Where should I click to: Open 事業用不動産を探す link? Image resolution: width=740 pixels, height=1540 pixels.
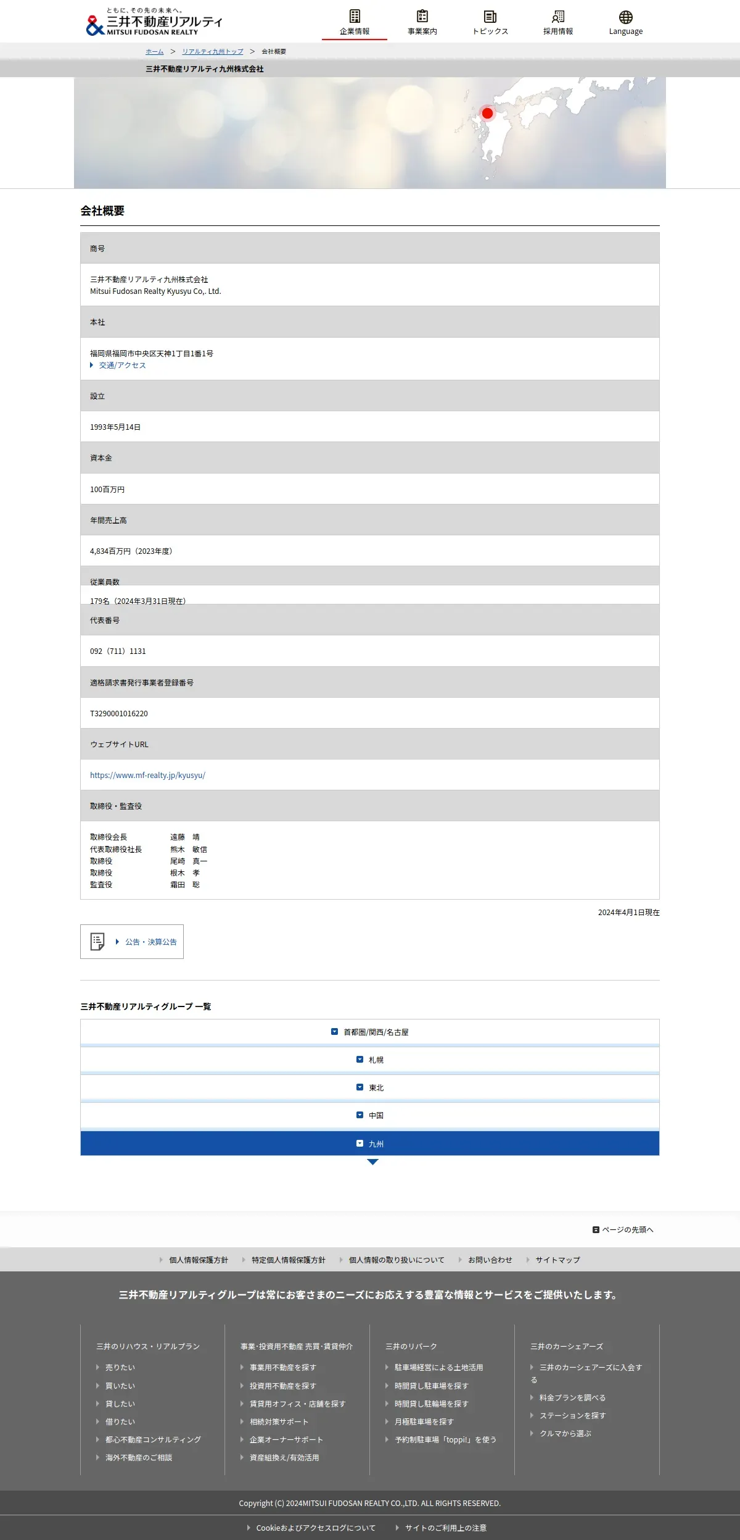coord(283,1367)
